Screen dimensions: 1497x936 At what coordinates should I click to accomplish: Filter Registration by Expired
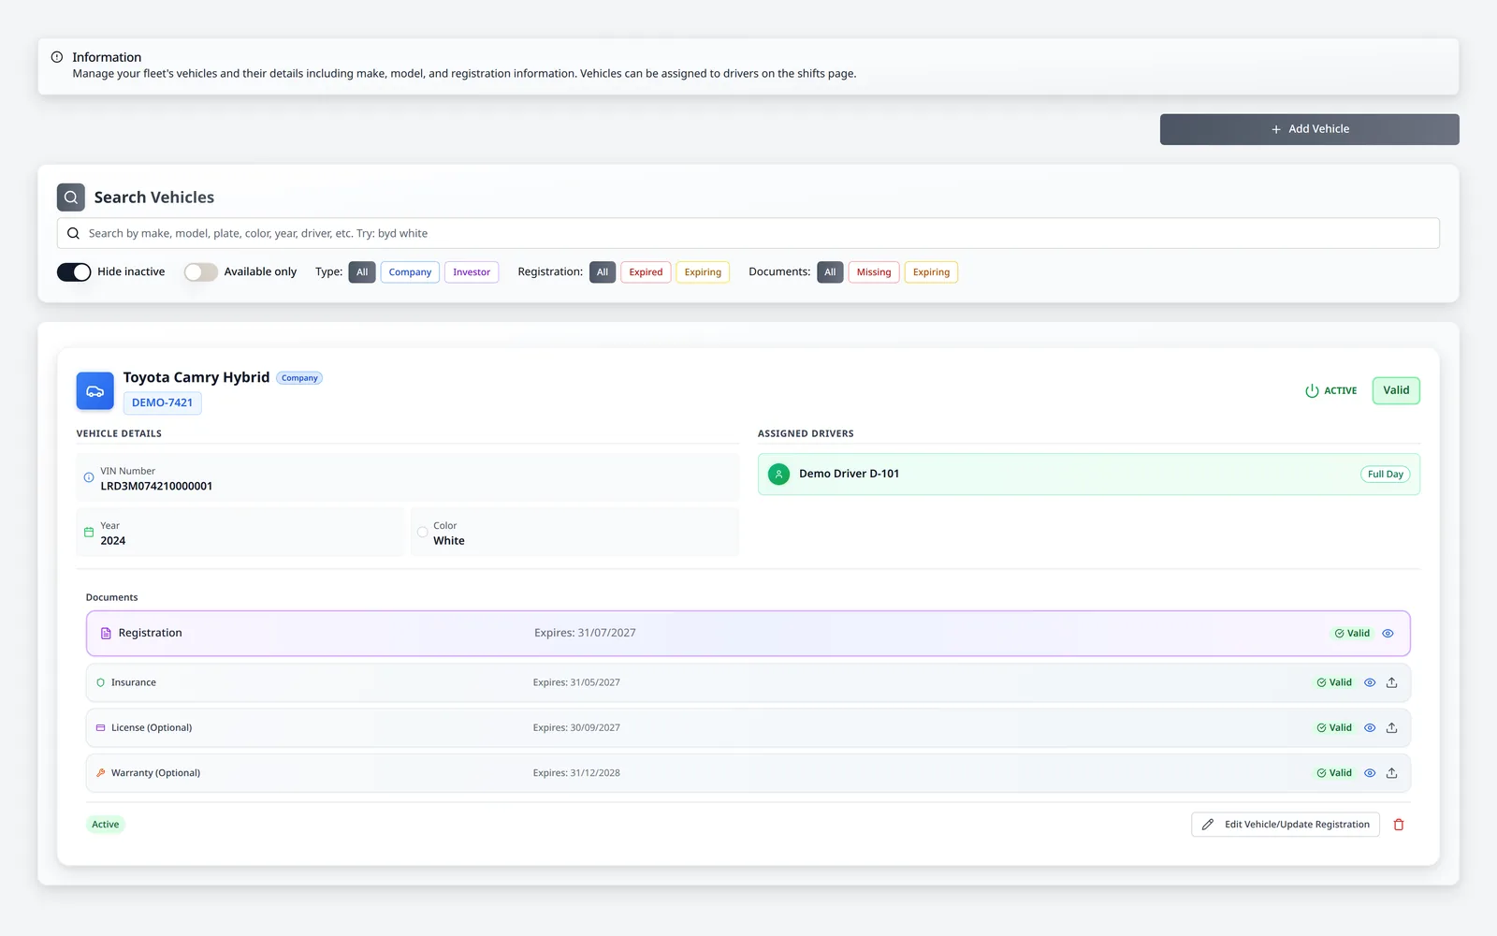[646, 272]
